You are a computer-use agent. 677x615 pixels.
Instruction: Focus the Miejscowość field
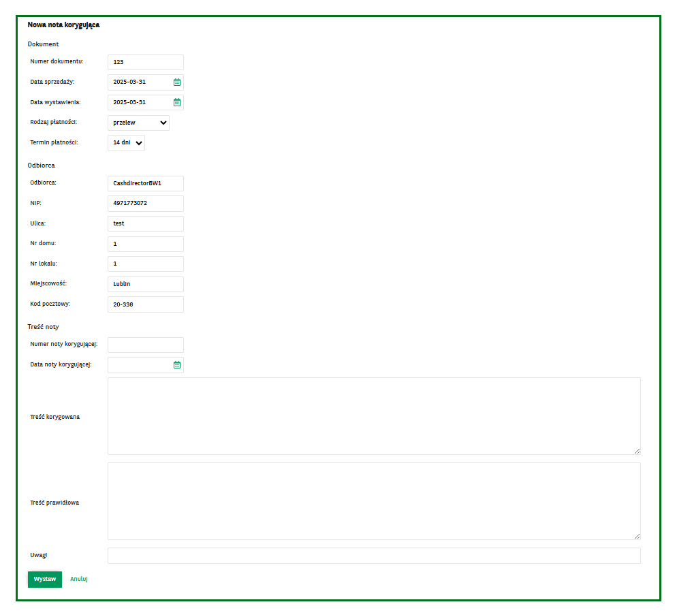146,284
